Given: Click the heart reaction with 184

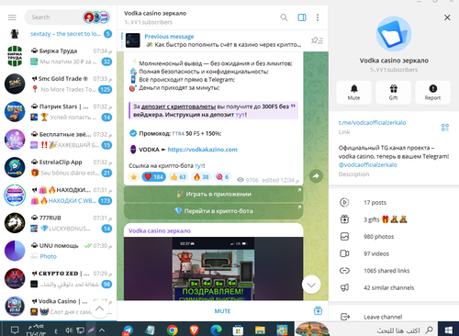Looking at the screenshot, I should (x=153, y=176).
